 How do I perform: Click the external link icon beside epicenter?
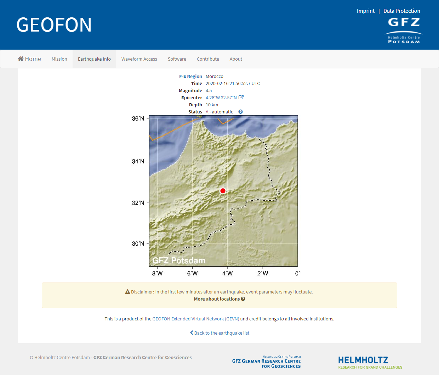[241, 97]
